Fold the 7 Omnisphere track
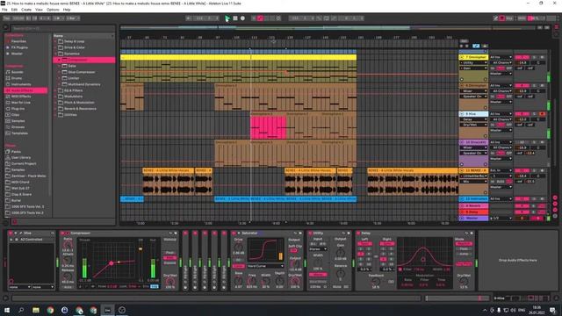The height and width of the screenshot is (316, 562). [462, 57]
